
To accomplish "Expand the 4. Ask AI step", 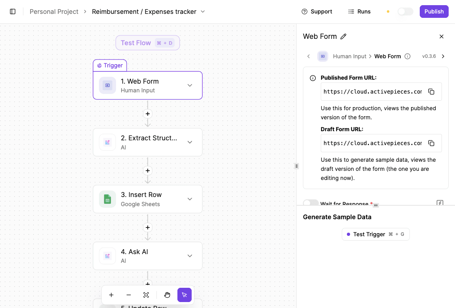I will click(x=190, y=256).
